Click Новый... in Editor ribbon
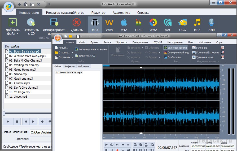This screenshot has height=151, width=237. click(62, 48)
